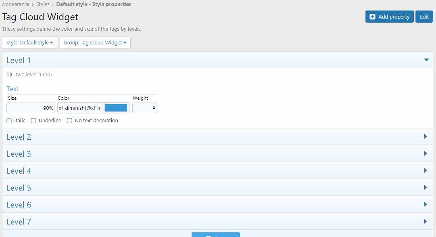The height and width of the screenshot is (237, 436).
Task: Open Default style - Style properties breadcrumb
Action: [94, 4]
